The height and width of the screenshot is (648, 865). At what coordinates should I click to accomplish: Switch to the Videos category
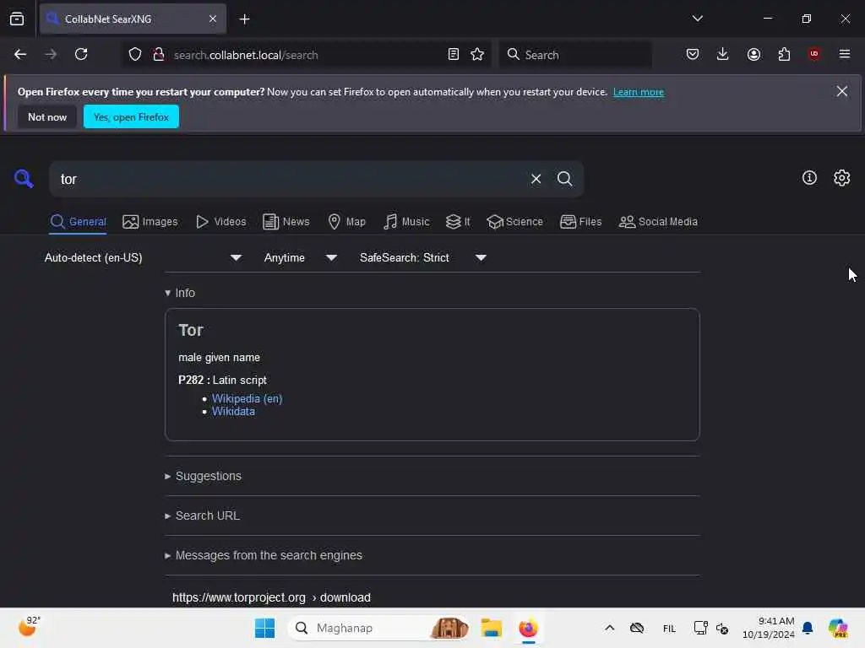(221, 222)
